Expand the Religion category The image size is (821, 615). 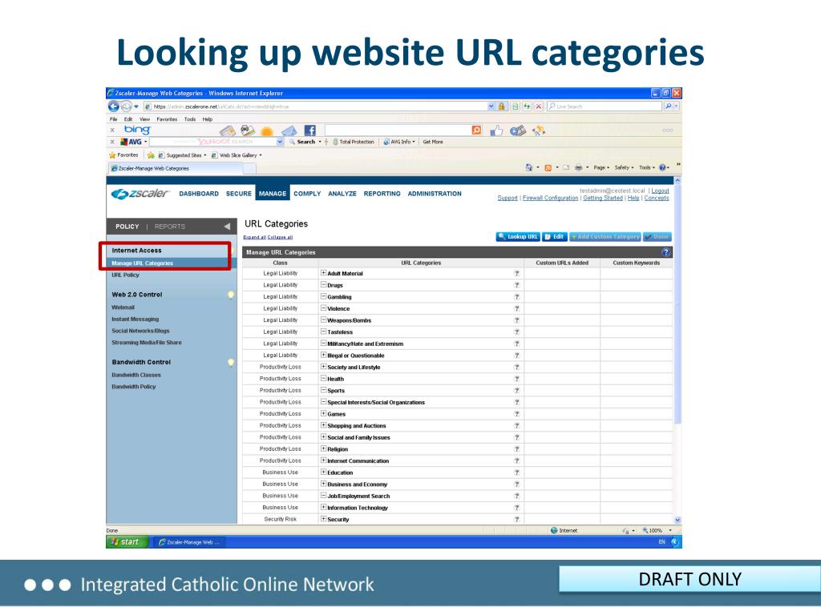tap(324, 448)
